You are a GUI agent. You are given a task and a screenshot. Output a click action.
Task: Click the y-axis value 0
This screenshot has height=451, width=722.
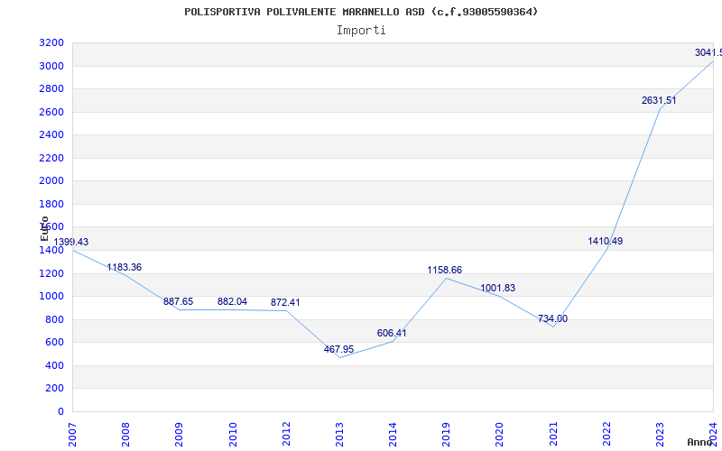pyautogui.click(x=60, y=411)
